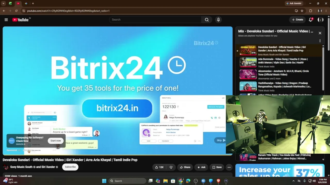Open the weather widget showing Light rain
Viewport: 330px width, 185px height.
(10, 181)
